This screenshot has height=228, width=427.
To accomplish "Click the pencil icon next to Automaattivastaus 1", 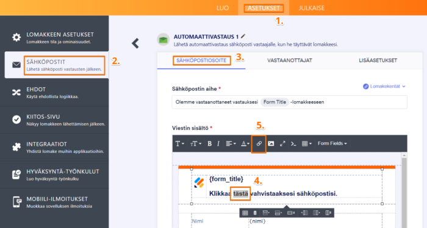I will pyautogui.click(x=243, y=36).
